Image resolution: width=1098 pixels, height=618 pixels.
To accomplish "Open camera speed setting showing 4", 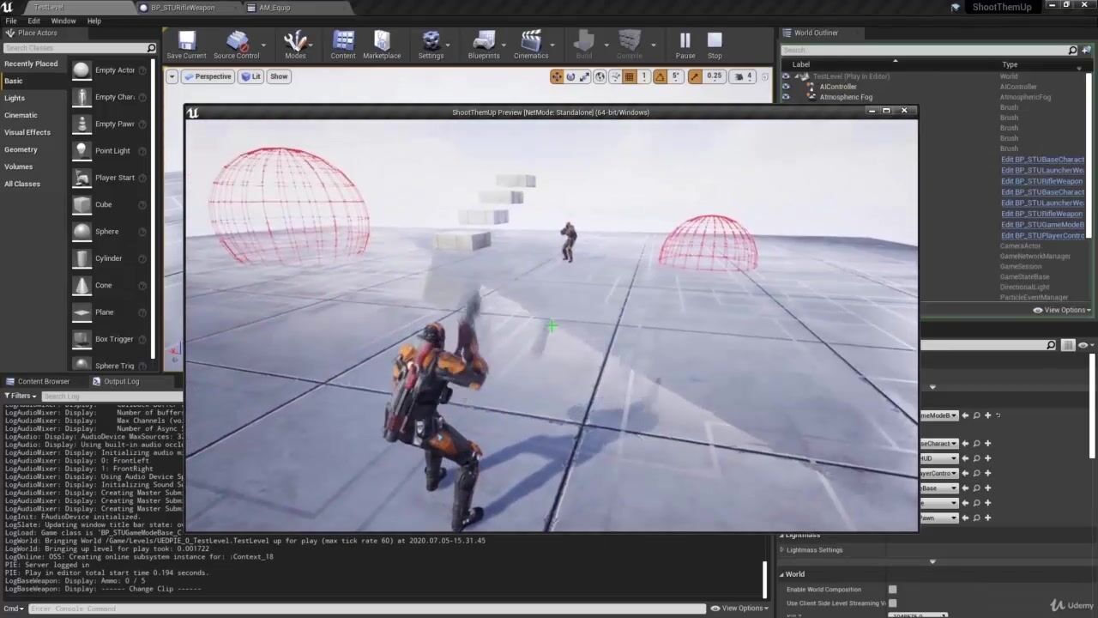I will pos(745,76).
